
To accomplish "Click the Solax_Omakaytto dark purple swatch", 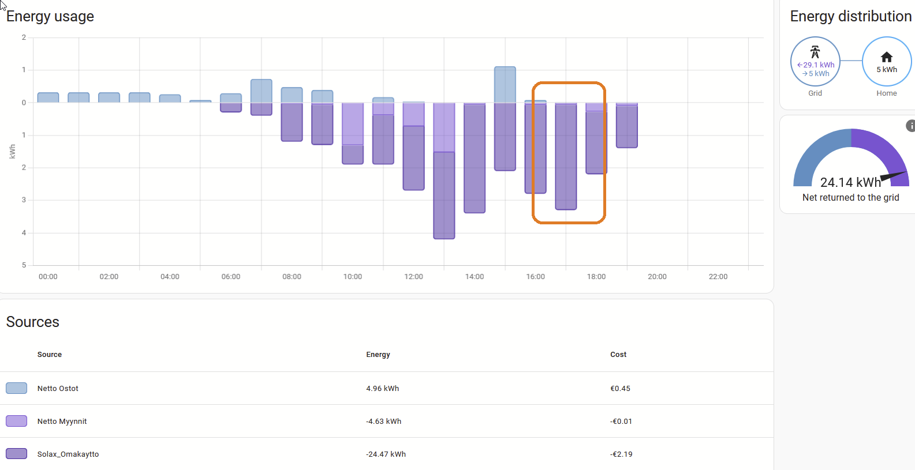I will (16, 454).
